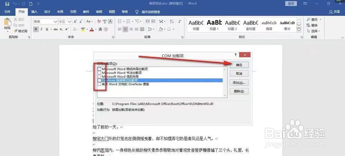Check Microsoft Word 信封向导 checkbox
The height and width of the screenshot is (156, 345).
click(x=99, y=77)
